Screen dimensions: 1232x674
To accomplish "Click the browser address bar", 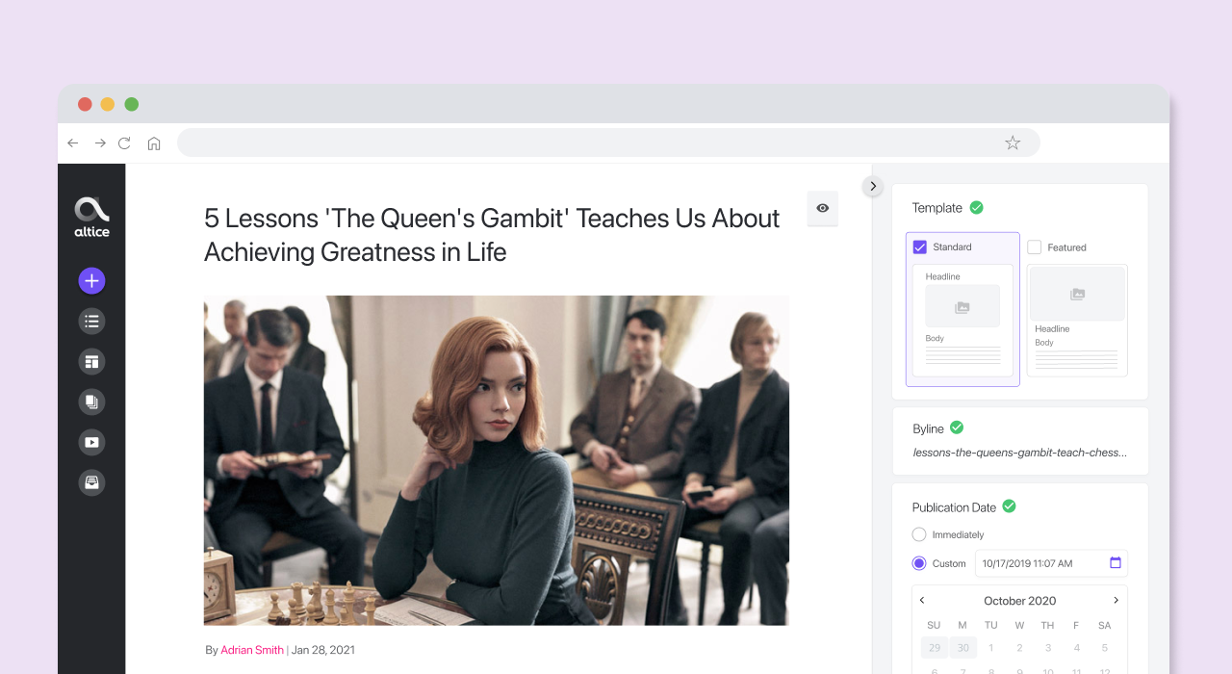I will pos(608,143).
